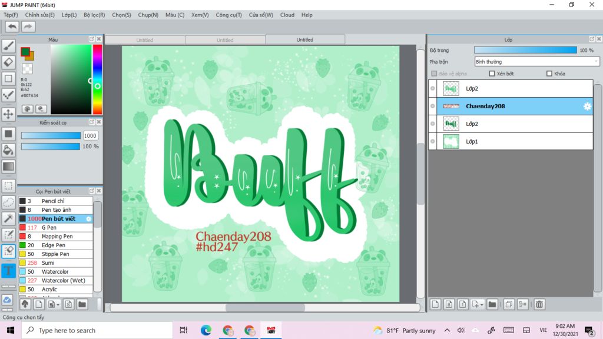Create a new 1-bit layer

(463, 304)
